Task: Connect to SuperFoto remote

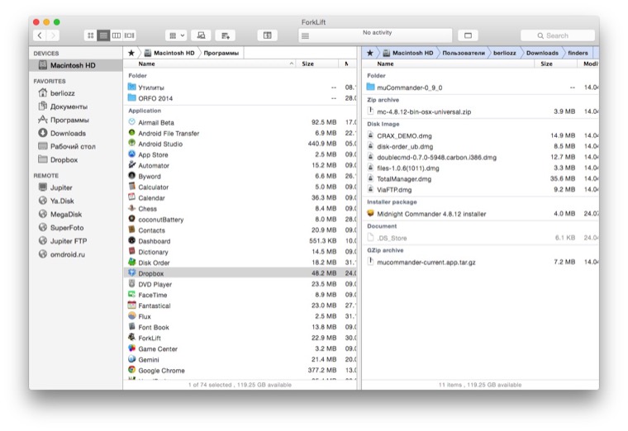Action: click(76, 228)
